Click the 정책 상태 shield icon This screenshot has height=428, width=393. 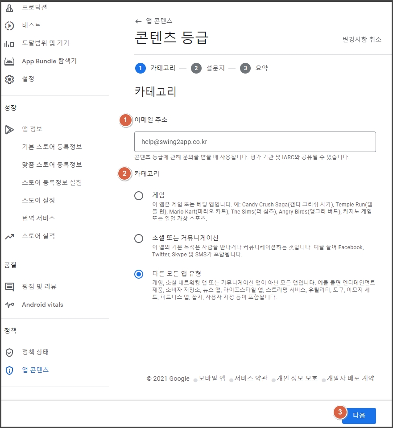[9, 352]
